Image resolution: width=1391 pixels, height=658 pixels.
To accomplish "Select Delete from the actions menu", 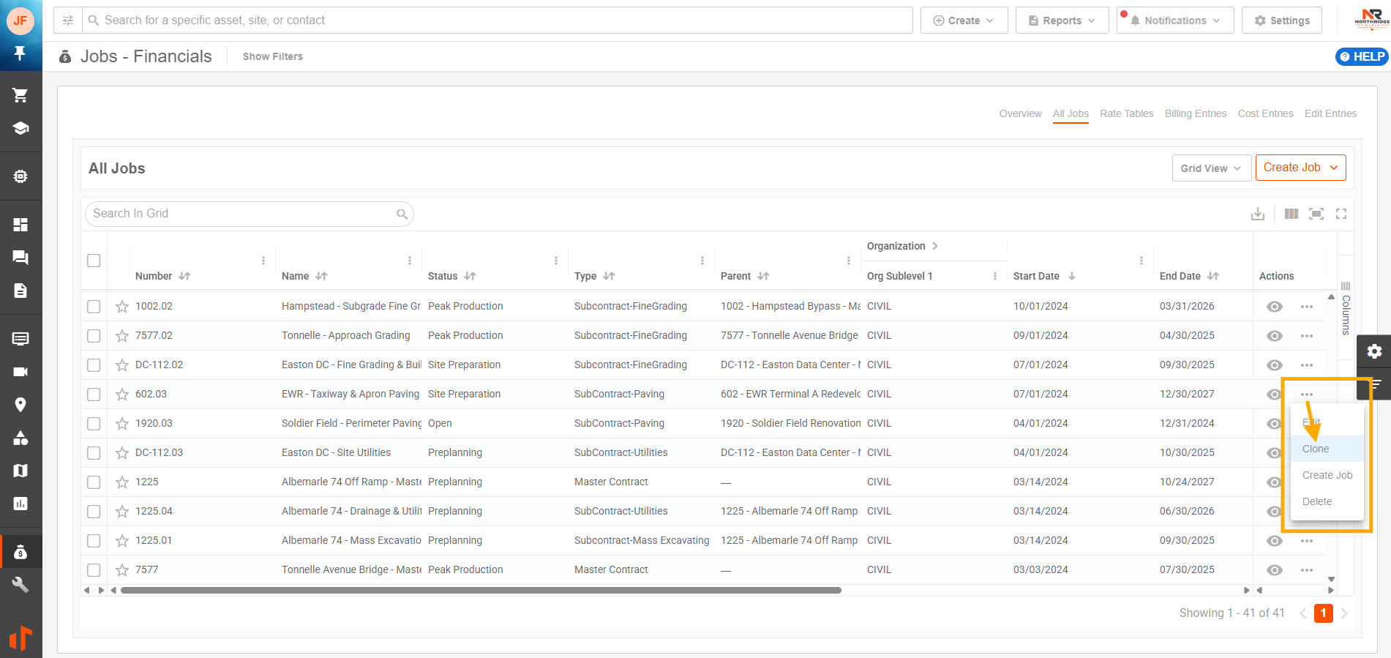I will pos(1327,501).
